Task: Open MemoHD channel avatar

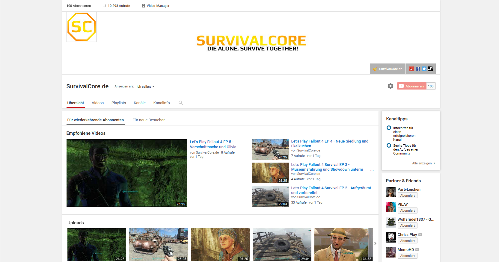Action: (391, 252)
